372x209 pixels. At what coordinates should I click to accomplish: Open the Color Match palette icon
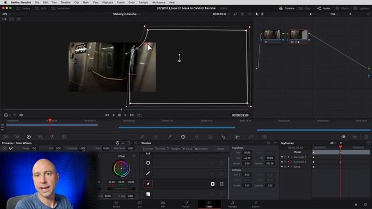(x=17, y=137)
